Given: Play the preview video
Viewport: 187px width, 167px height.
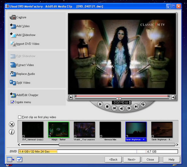Looking at the screenshot, I should coord(100,104).
